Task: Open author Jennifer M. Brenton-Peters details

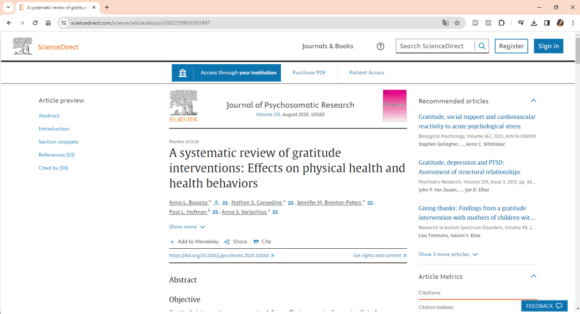Action: [x=329, y=202]
